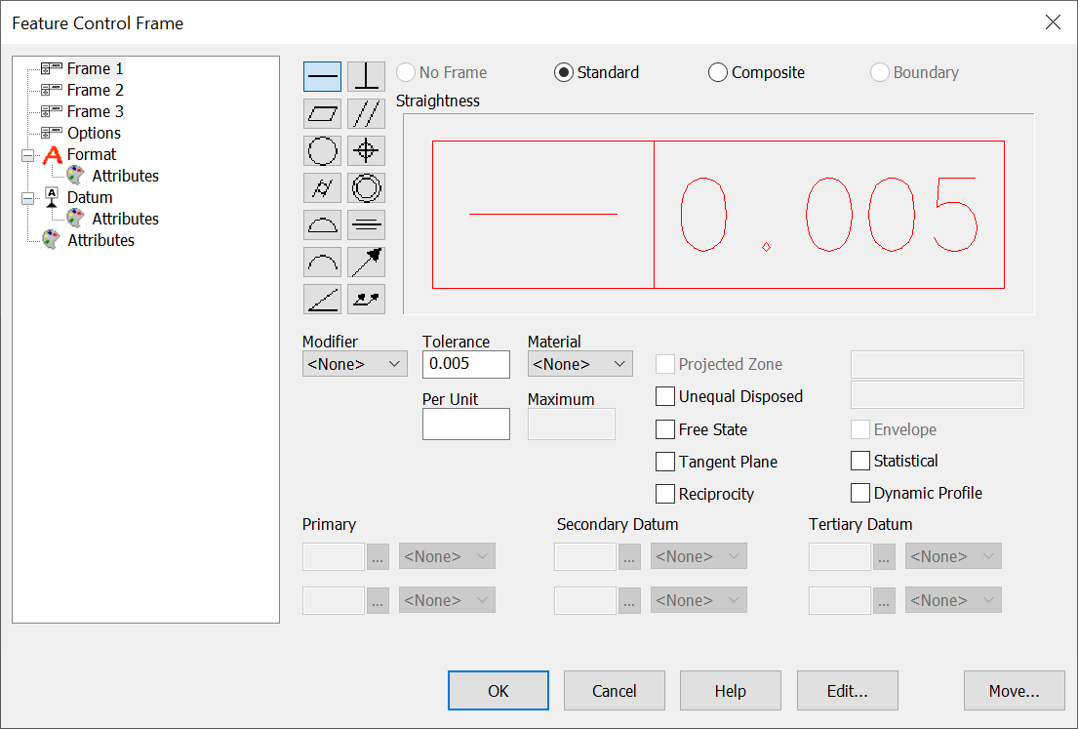1078x729 pixels.
Task: Click in the Tolerance field
Action: 465,363
